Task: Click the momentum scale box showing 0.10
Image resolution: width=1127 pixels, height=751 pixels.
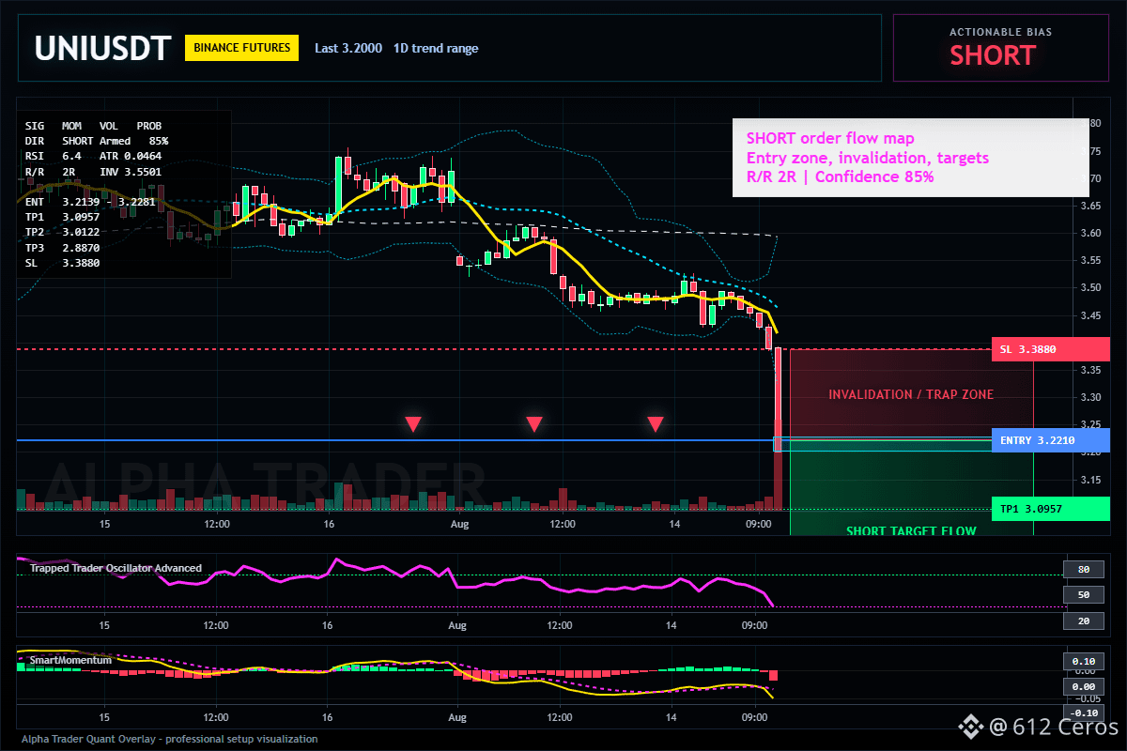Action: (1083, 661)
